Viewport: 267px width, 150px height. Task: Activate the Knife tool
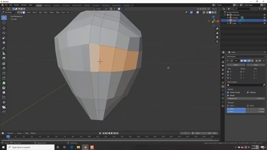[x=4, y=78]
